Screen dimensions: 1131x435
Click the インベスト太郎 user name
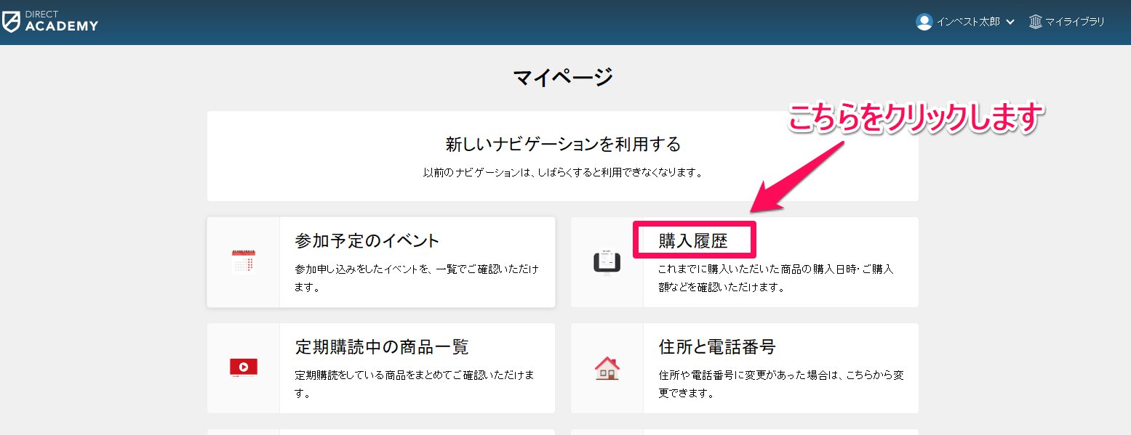coord(968,22)
